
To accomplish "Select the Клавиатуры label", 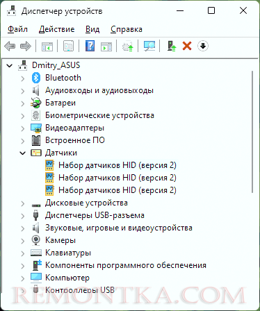I will pyautogui.click(x=68, y=253).
